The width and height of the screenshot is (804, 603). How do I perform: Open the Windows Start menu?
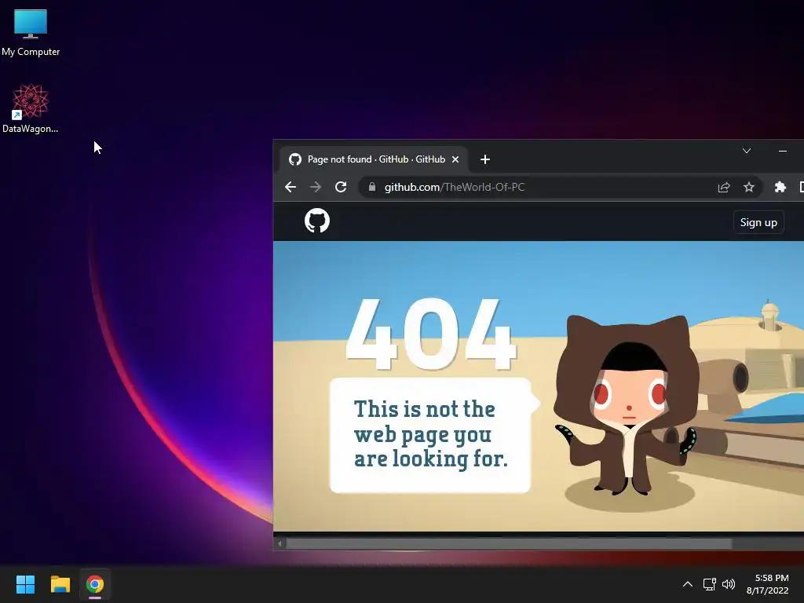[x=25, y=584]
